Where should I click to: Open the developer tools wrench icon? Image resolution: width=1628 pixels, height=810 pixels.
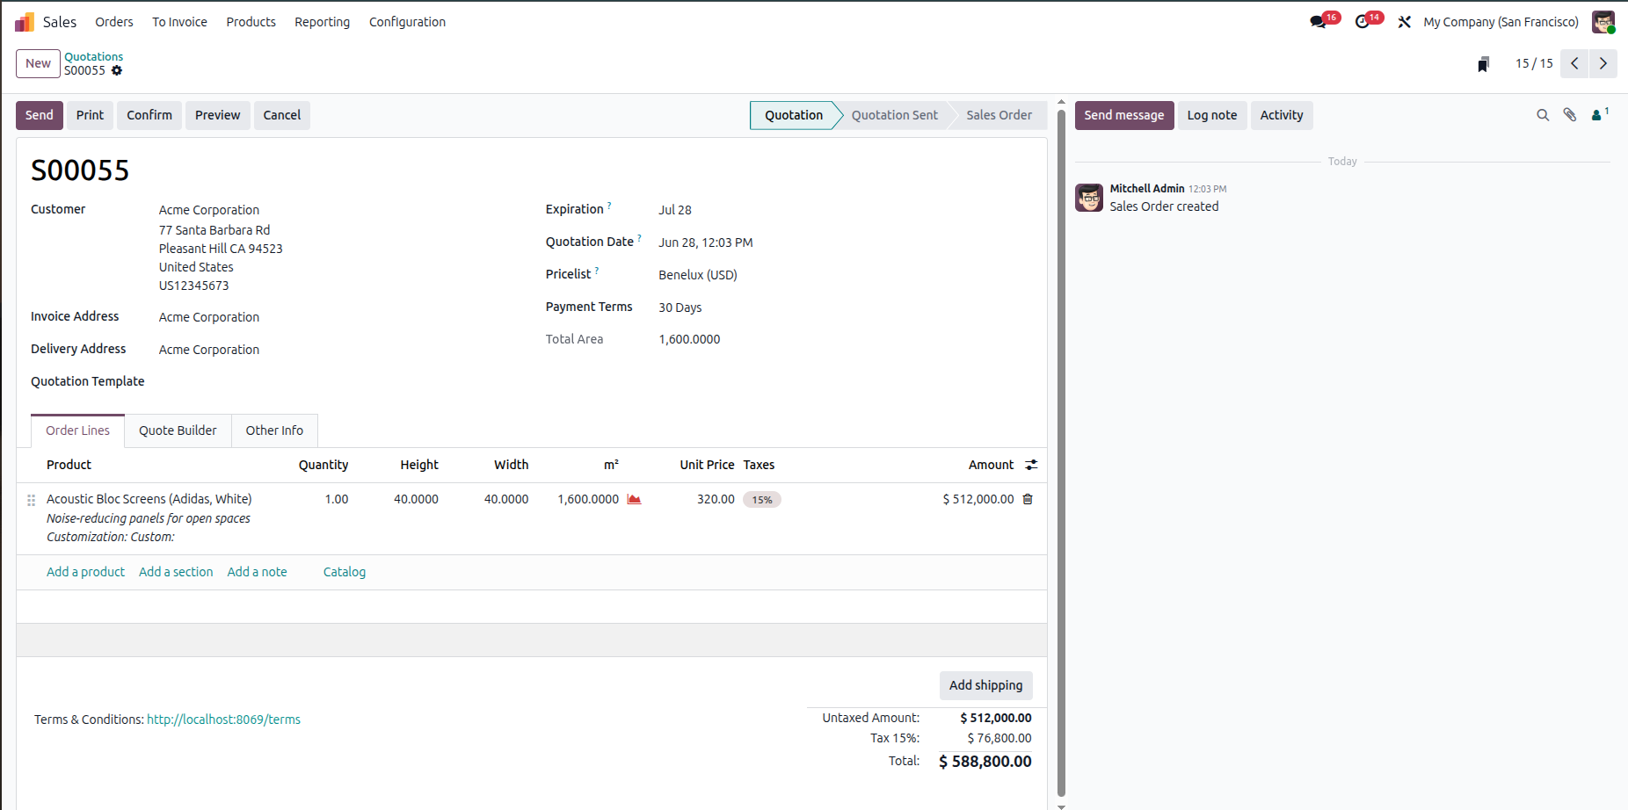pos(1405,22)
